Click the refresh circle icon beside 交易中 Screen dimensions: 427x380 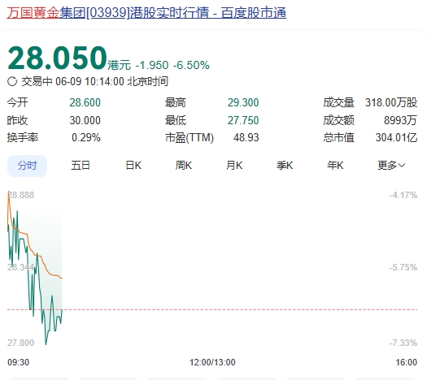(12, 81)
